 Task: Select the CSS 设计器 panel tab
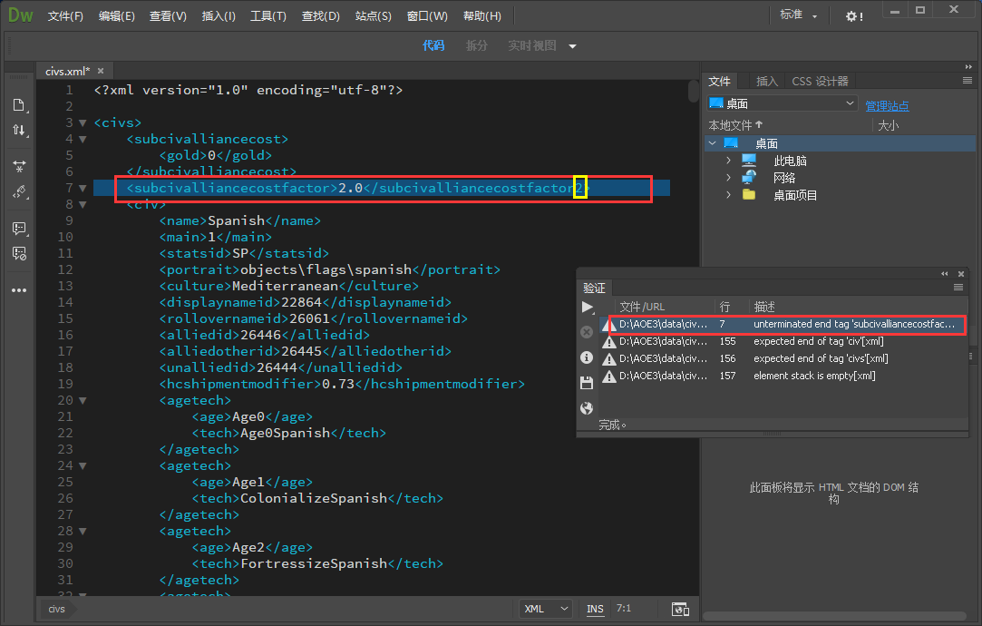click(x=820, y=81)
